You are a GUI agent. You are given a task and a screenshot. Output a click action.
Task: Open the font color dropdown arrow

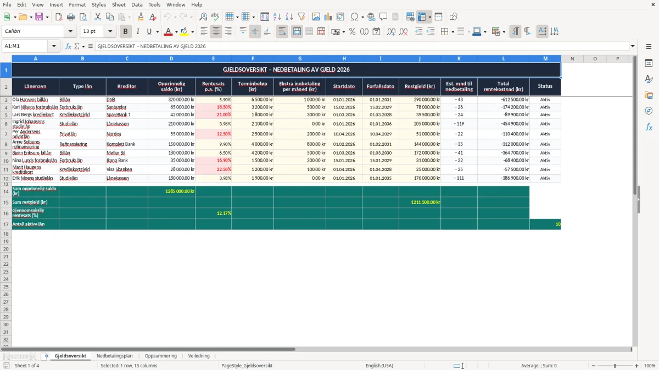coord(176,32)
